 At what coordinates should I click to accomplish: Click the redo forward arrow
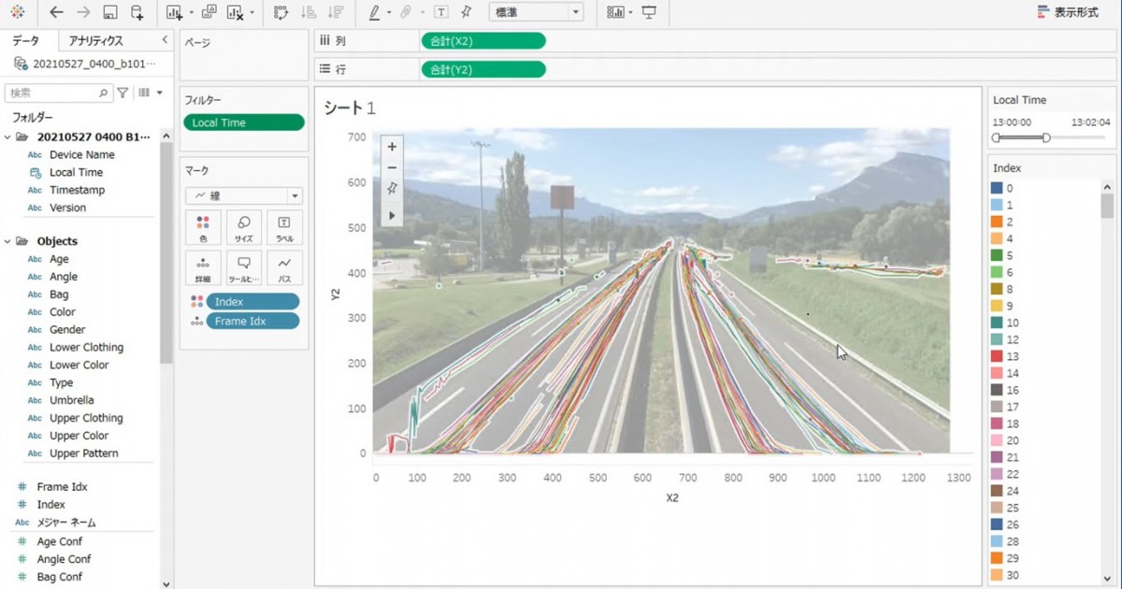[83, 12]
